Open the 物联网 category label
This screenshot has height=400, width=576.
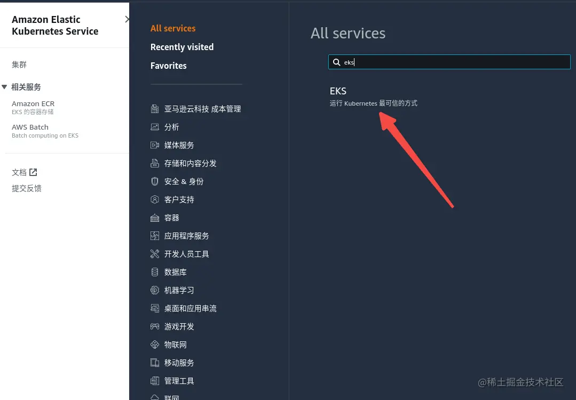pos(175,345)
